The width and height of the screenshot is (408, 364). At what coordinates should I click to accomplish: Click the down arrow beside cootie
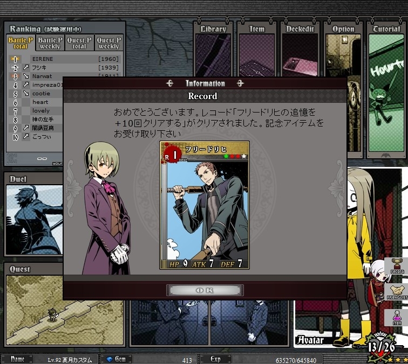[x=25, y=93]
